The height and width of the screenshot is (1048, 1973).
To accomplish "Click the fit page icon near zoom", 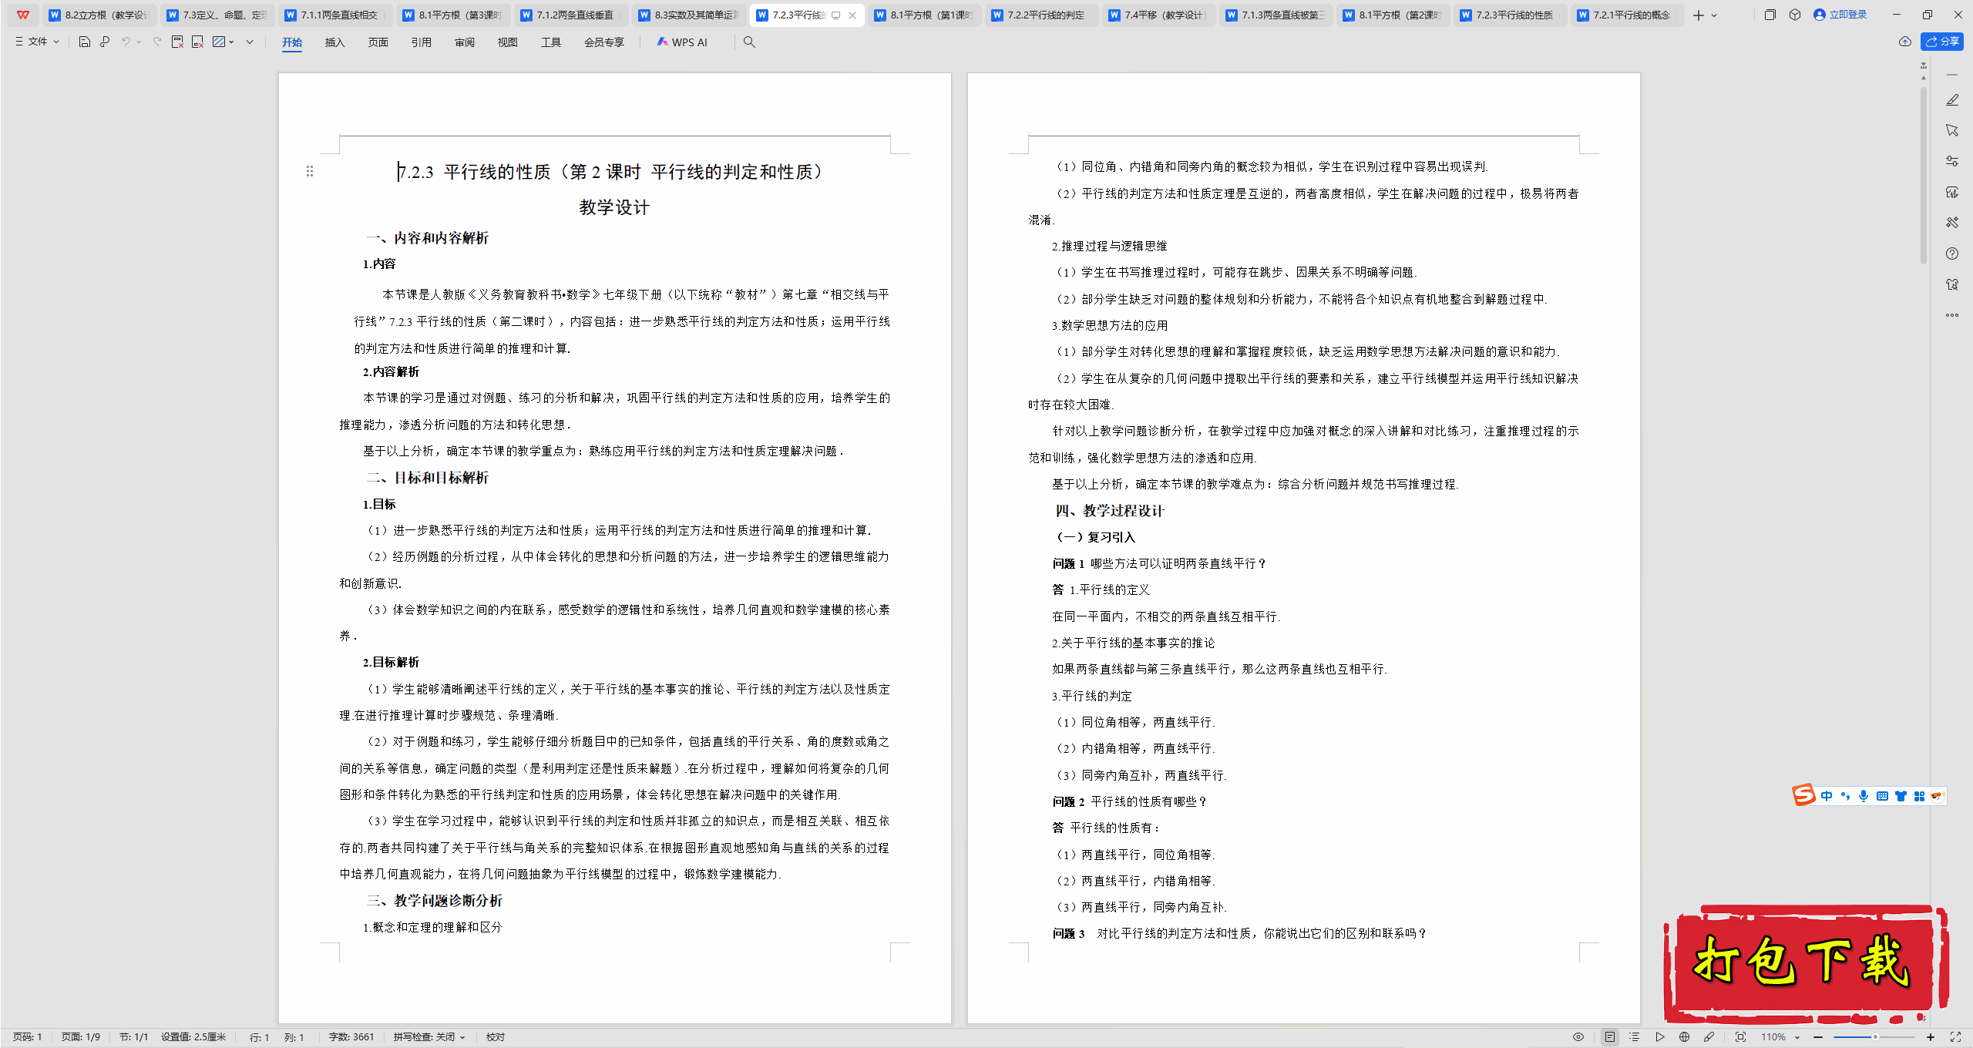I will 1741,1037.
